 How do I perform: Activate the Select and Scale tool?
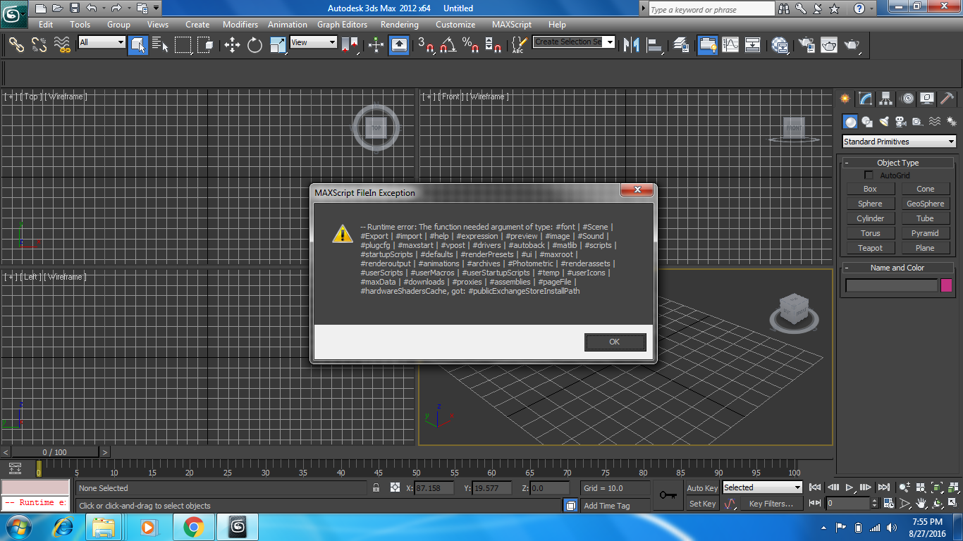pyautogui.click(x=278, y=45)
